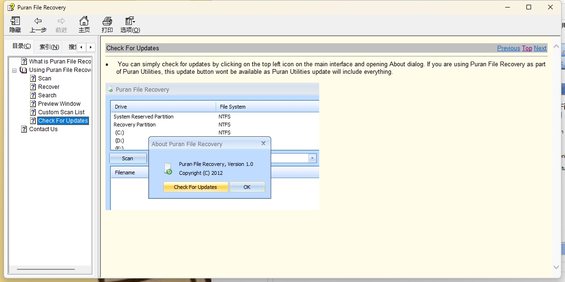Collapse the Using Puran File Recovery node

[15, 70]
